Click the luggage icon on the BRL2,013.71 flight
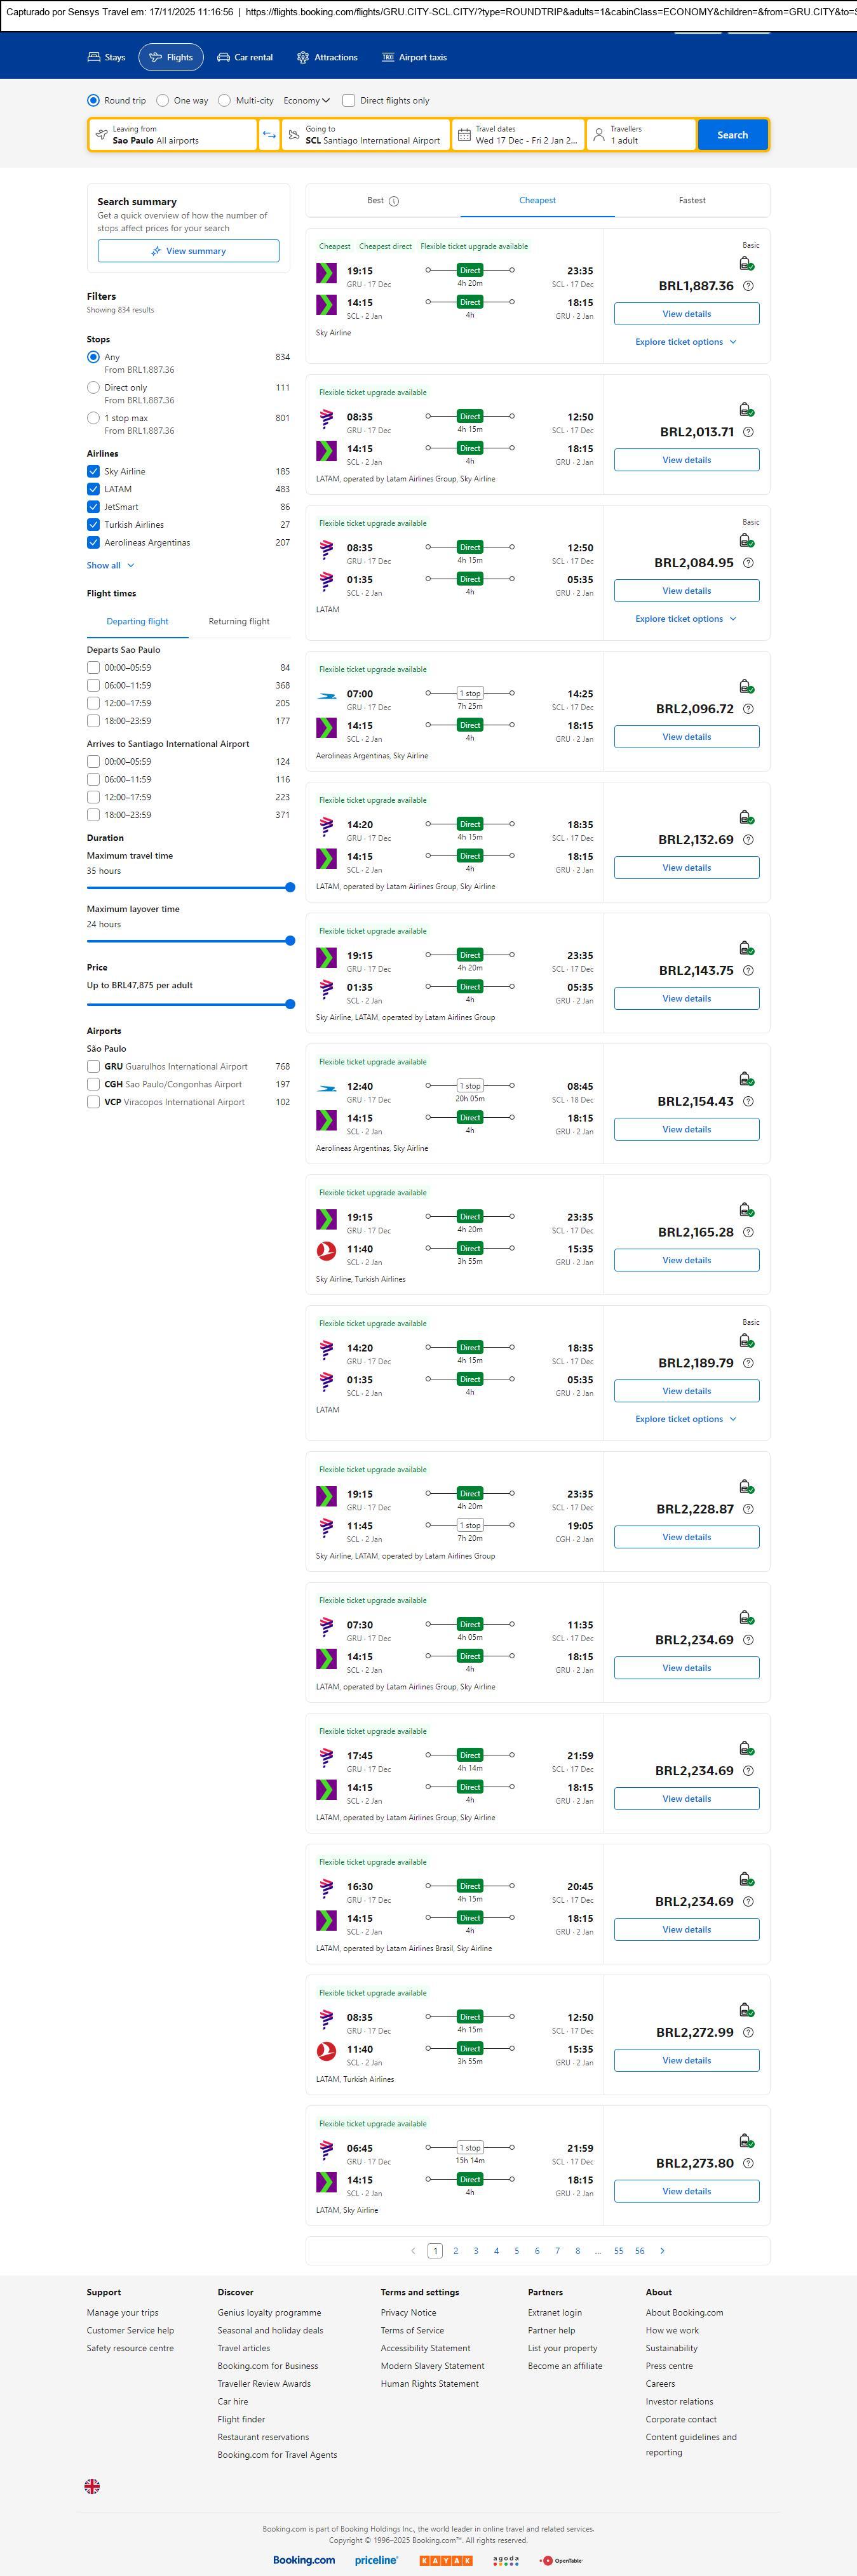The width and height of the screenshot is (857, 2576). (x=746, y=410)
